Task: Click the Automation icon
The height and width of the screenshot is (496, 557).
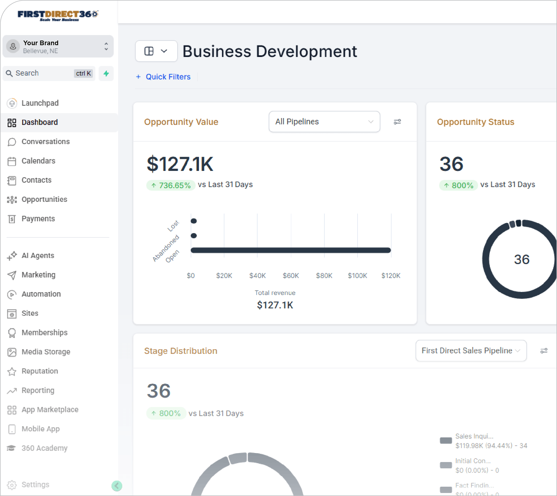Action: point(12,294)
